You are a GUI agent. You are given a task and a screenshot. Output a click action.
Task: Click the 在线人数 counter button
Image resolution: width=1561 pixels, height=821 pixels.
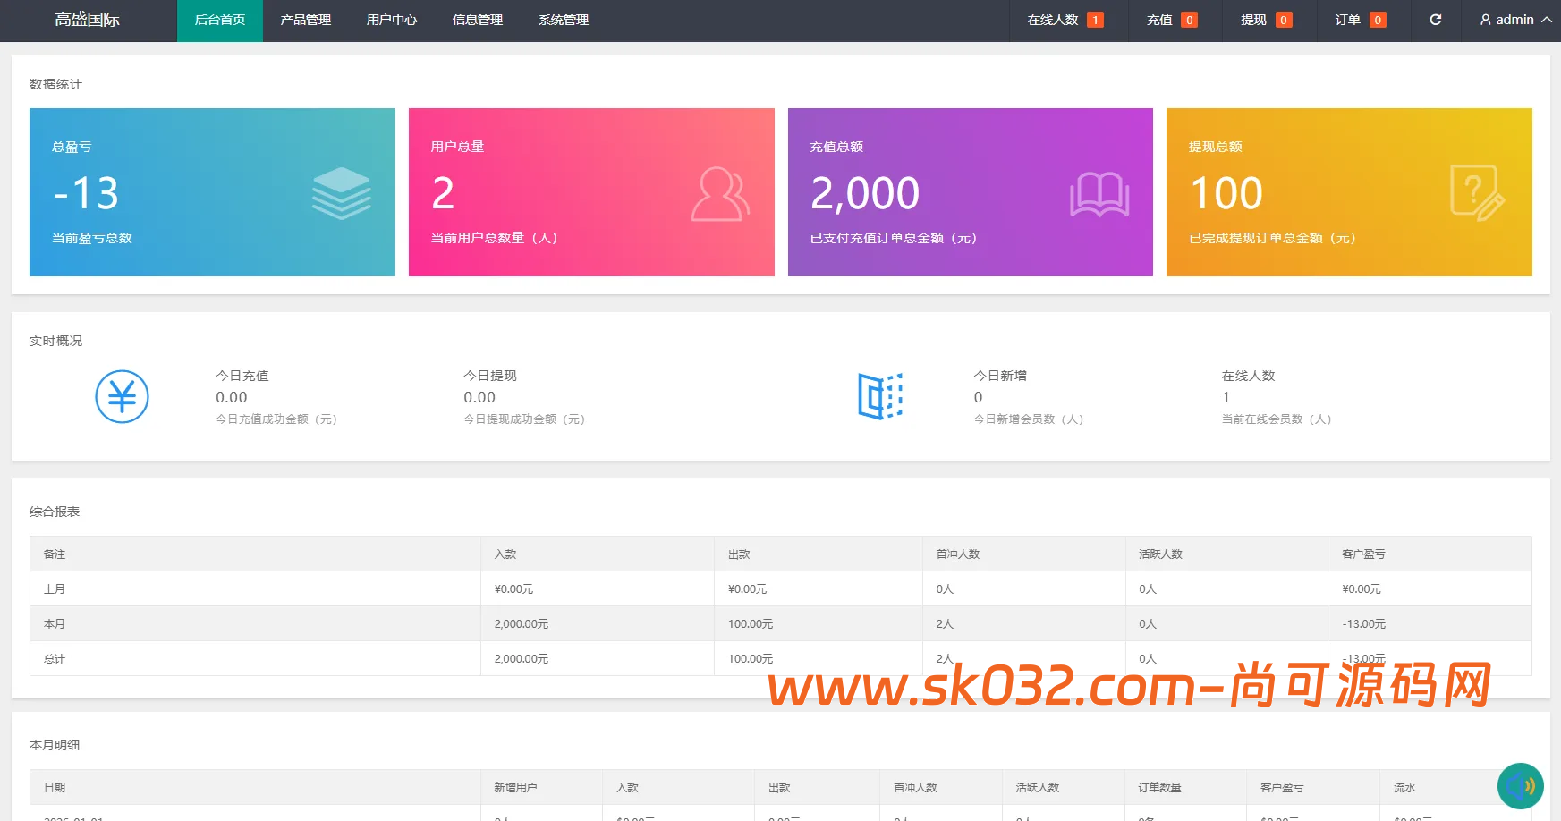(1065, 19)
